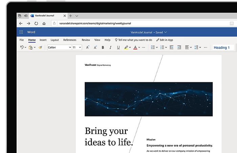Click the Edit in App button

tap(165, 40)
